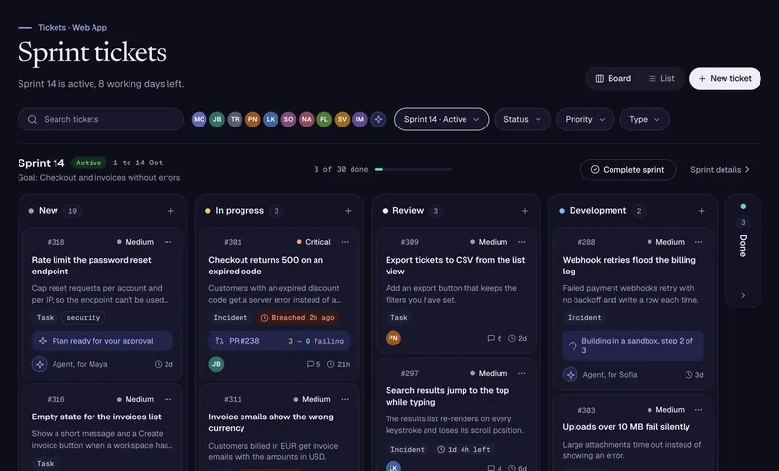Create a New ticket
The width and height of the screenshot is (779, 471).
(725, 79)
